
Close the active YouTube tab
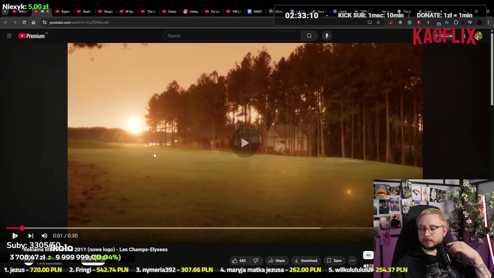tap(47, 12)
